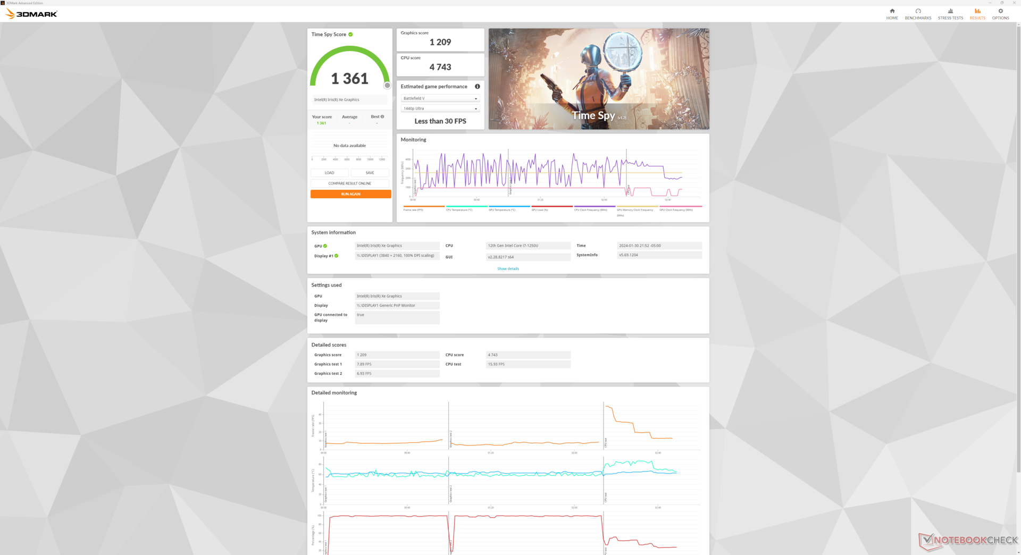Image resolution: width=1021 pixels, height=555 pixels.
Task: Click COMPARE RESULT ONLINE button
Action: pyautogui.click(x=350, y=183)
